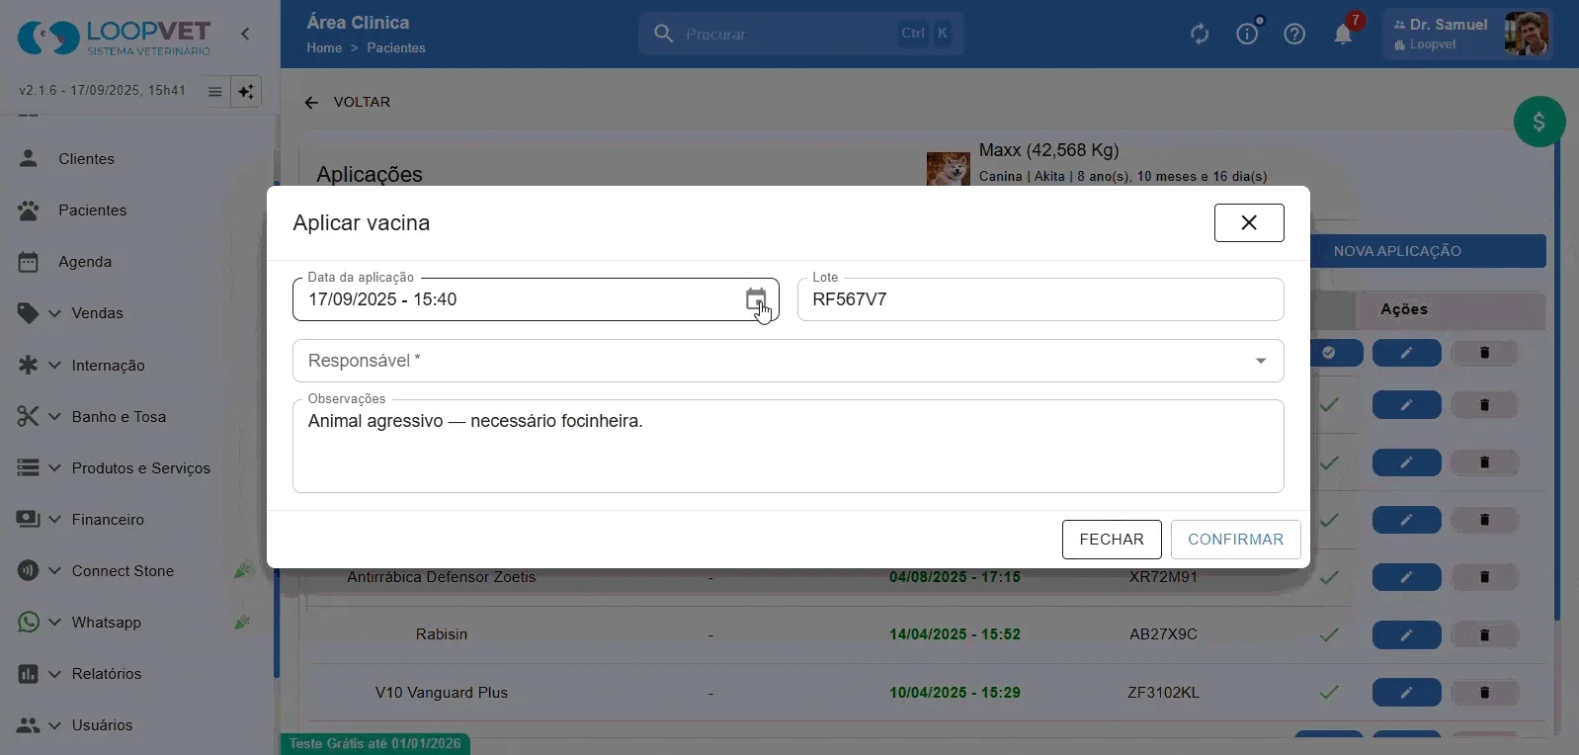Expand the Vendas sidebar menu

click(x=97, y=313)
